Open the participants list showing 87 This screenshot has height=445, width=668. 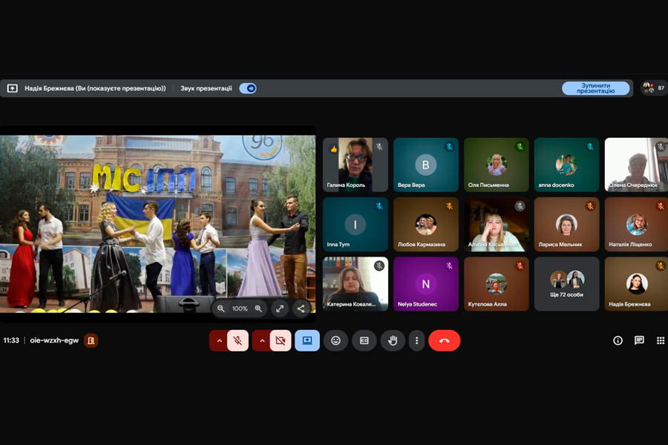pos(654,88)
